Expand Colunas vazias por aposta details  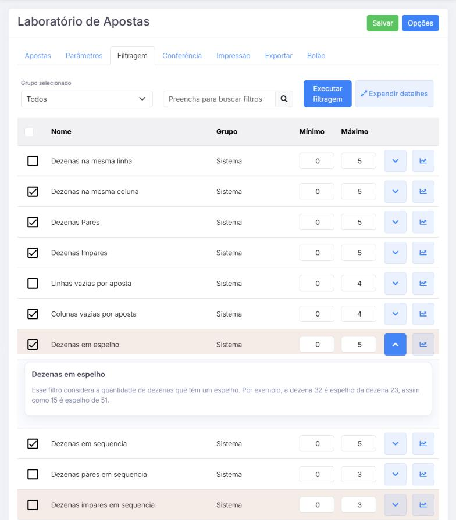pos(395,314)
